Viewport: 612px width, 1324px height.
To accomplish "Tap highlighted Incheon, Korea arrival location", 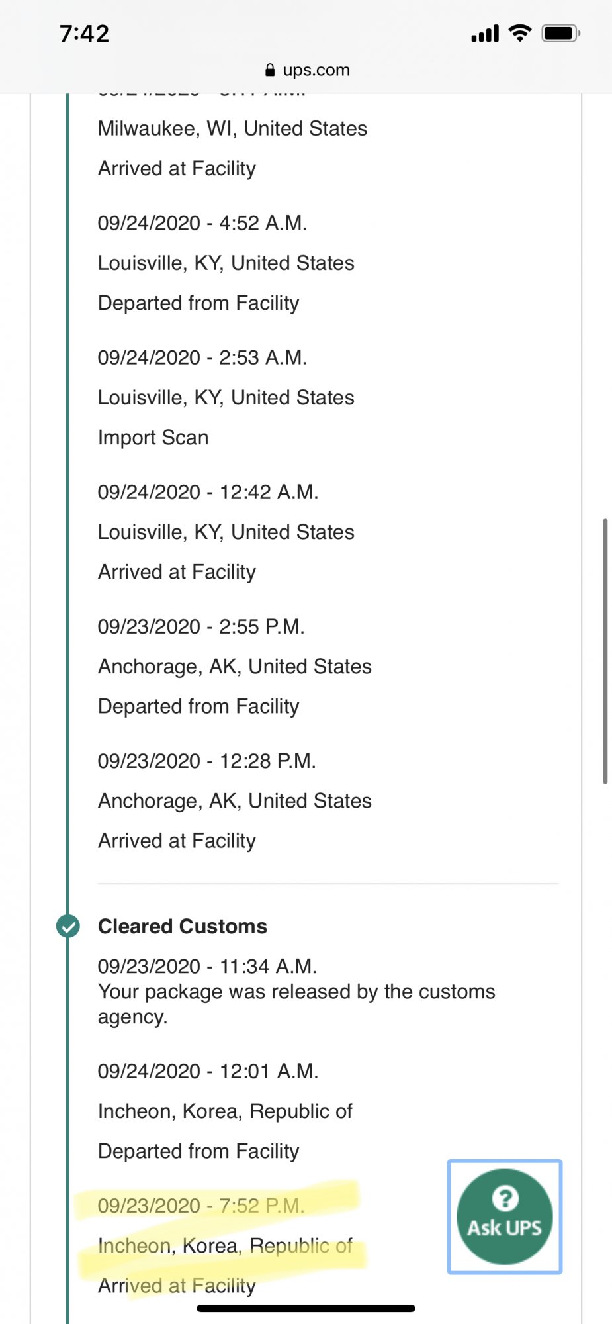I will coord(225,1246).
